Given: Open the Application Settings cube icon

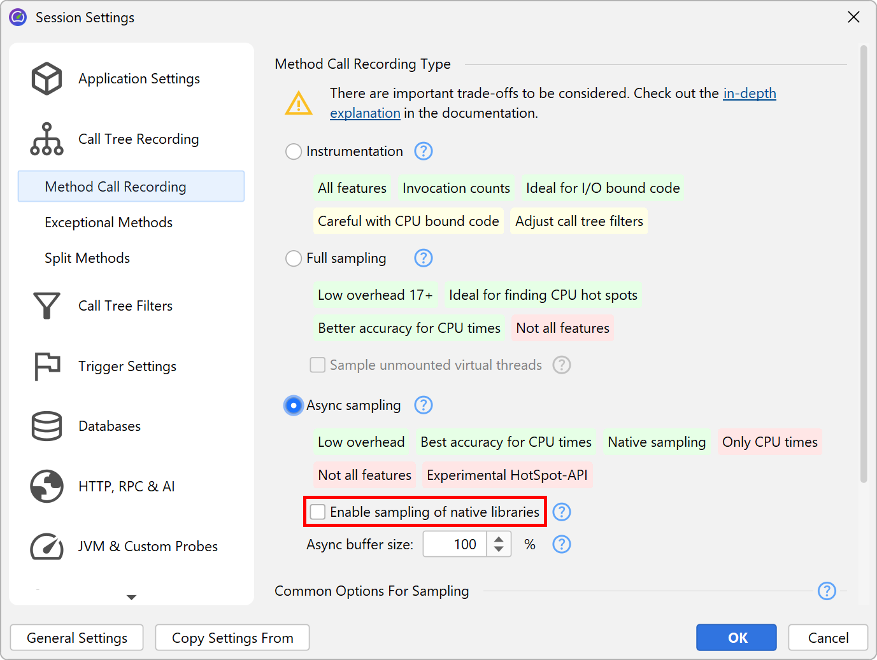Looking at the screenshot, I should click(46, 79).
